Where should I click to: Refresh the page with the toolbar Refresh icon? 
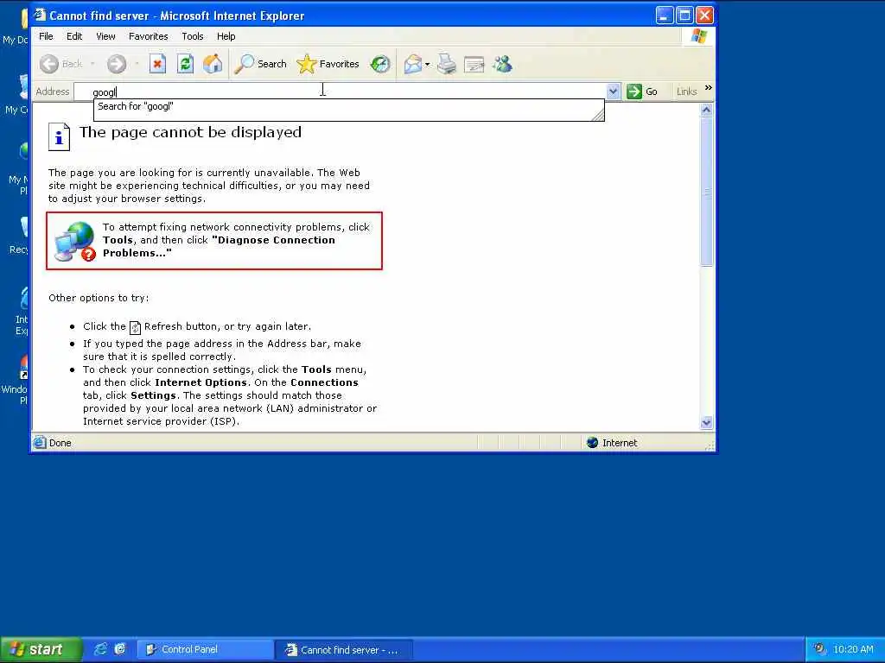click(185, 64)
